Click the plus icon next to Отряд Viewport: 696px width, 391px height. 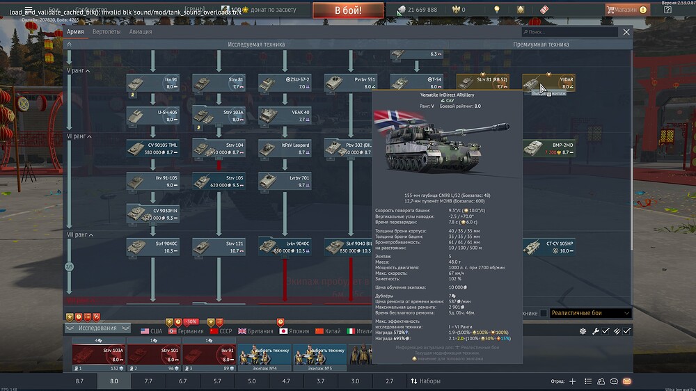pos(573,381)
